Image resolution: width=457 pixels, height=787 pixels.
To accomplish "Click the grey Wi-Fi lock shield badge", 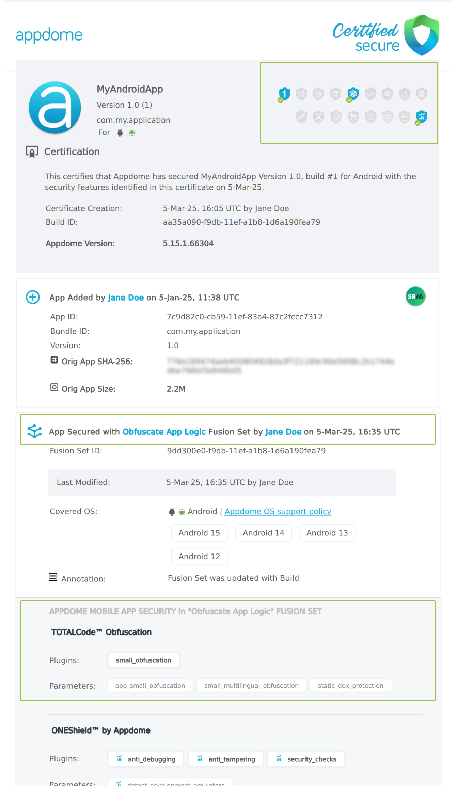I will tap(336, 94).
